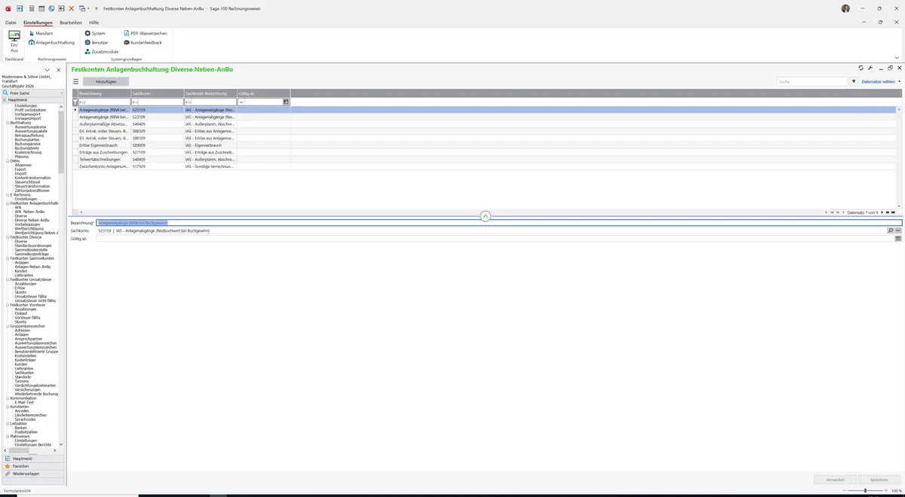This screenshot has width=905, height=497.
Task: Toggle the dashboard Ein/Aus button
Action: point(14,41)
